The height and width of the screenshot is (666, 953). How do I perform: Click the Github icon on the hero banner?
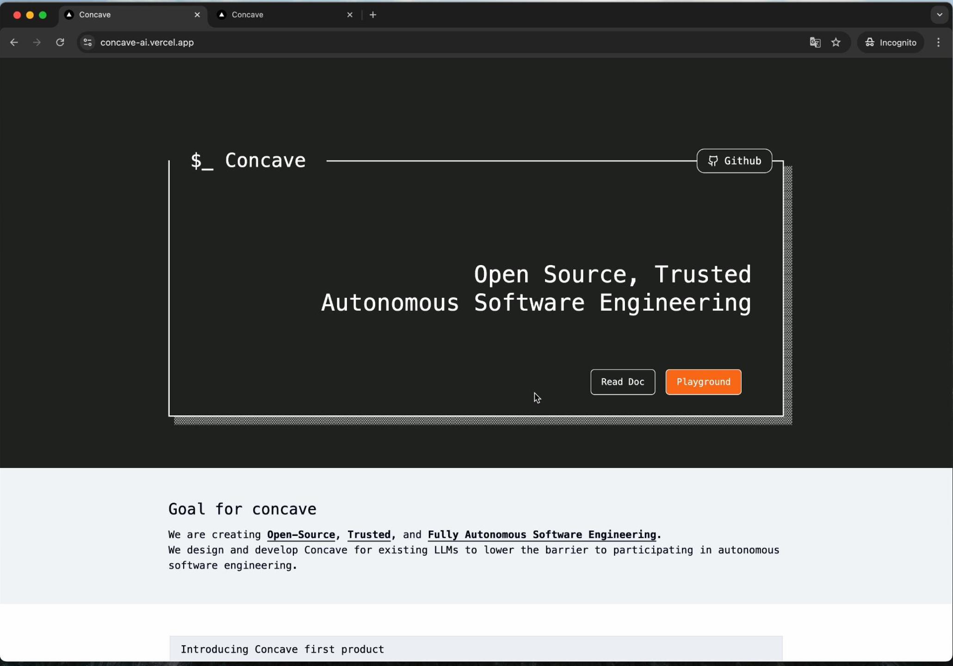tap(713, 161)
